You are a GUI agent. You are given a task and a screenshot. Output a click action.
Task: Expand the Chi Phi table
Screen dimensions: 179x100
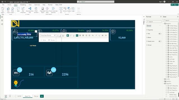point(164,79)
